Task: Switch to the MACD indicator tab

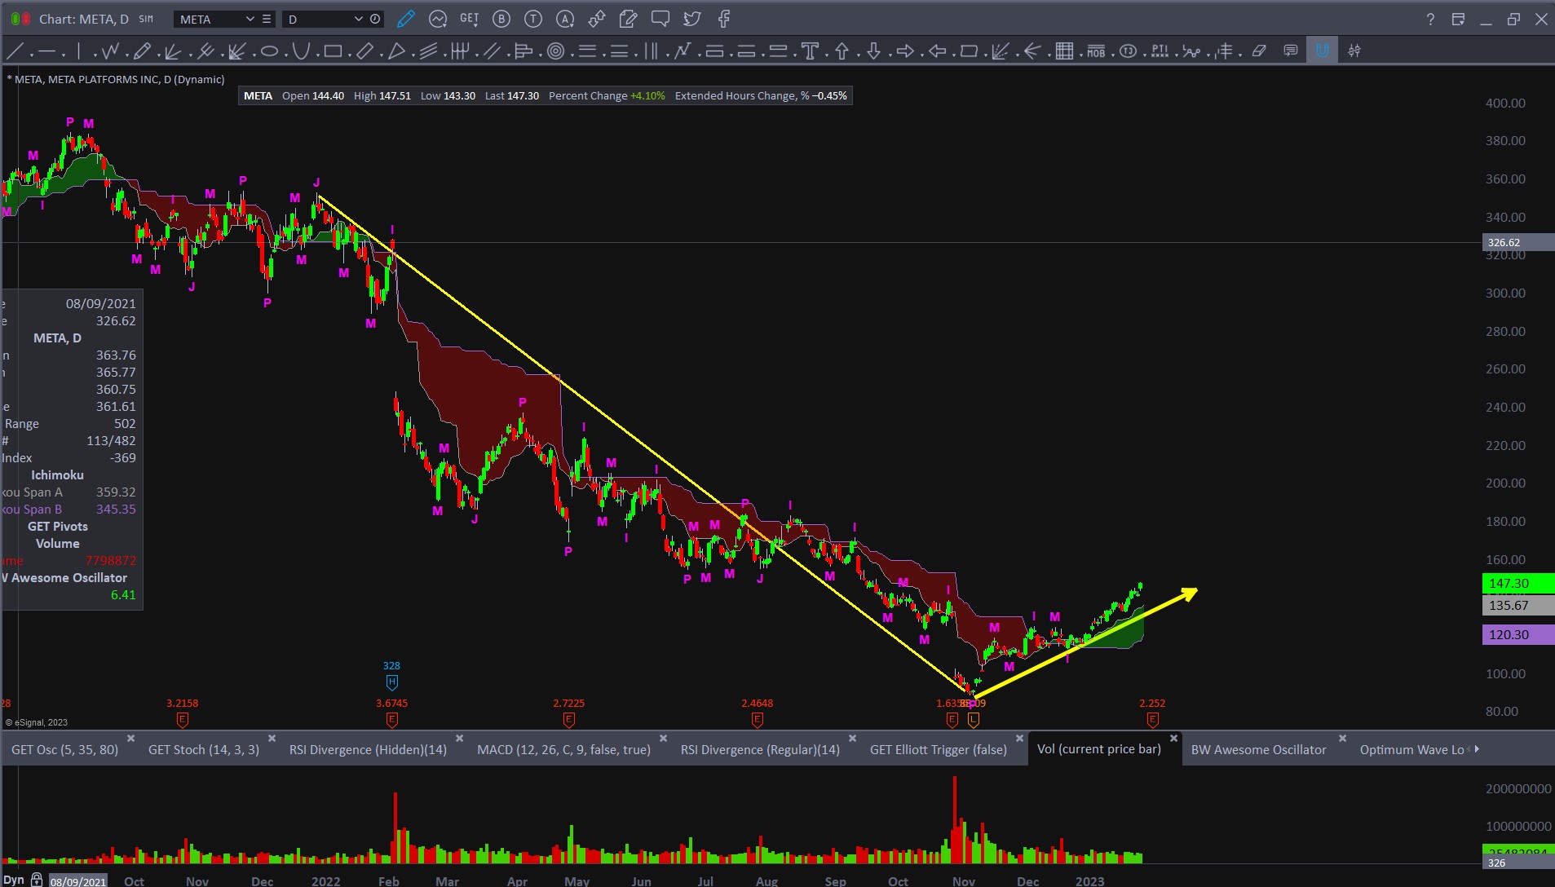Action: pyautogui.click(x=563, y=749)
